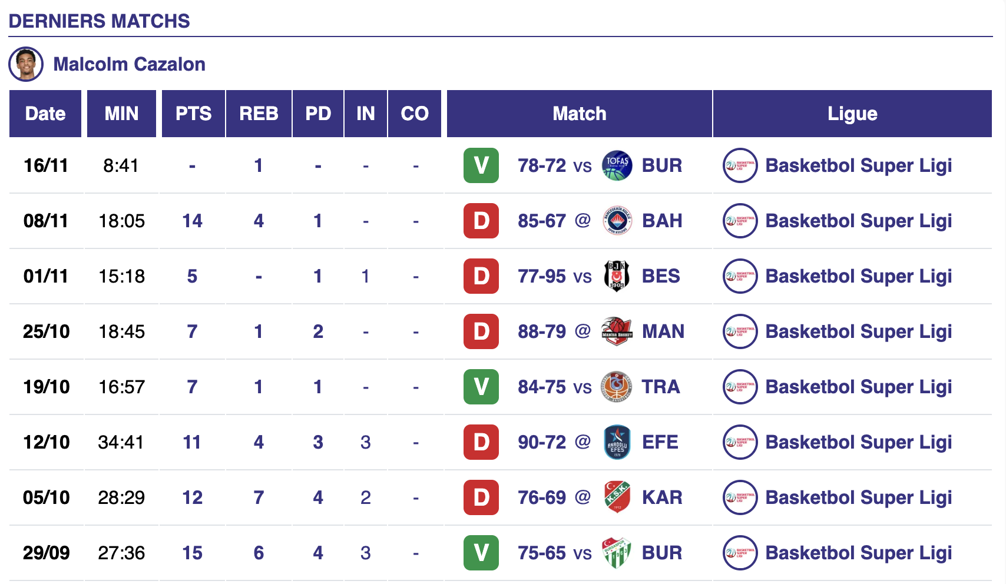
Task: Click the Ligue column header
Action: click(852, 114)
